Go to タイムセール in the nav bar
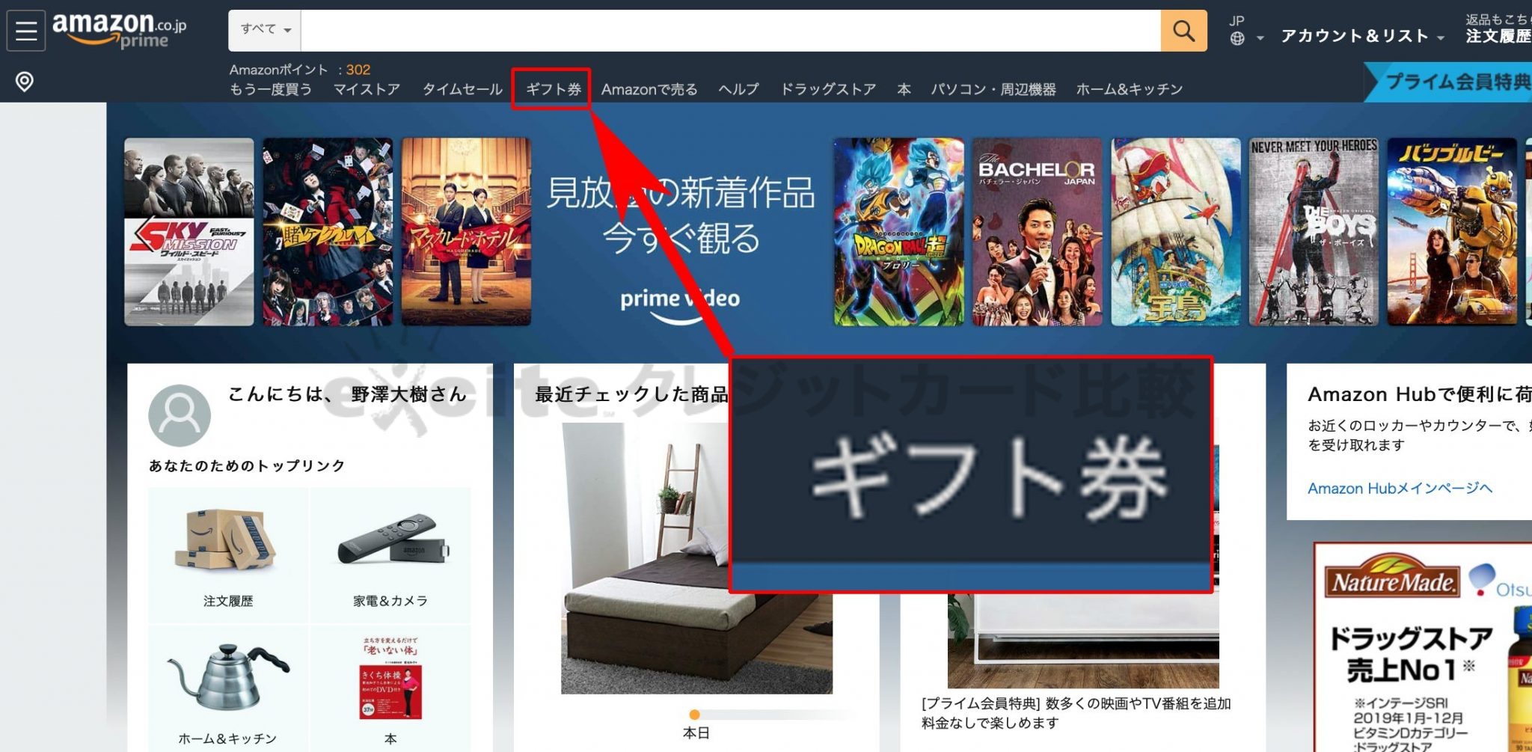 pyautogui.click(x=462, y=89)
